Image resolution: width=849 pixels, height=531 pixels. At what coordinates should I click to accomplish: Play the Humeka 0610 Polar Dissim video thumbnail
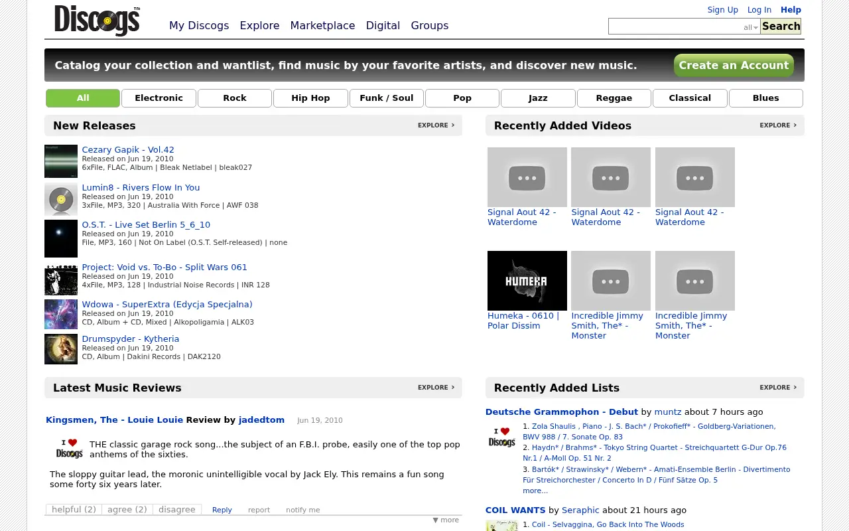coord(527,281)
